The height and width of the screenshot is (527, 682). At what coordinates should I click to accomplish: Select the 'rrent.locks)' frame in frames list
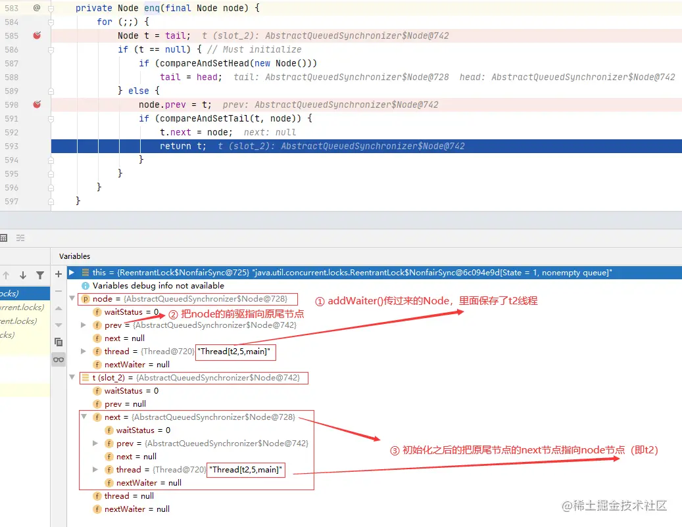click(x=25, y=307)
